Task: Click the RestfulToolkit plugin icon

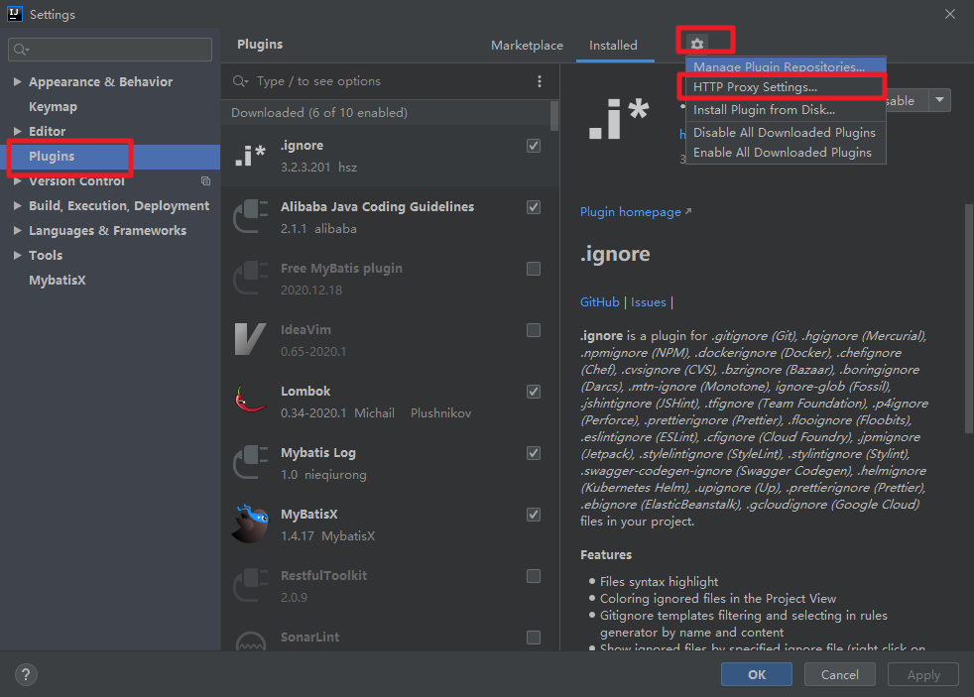Action: [x=250, y=585]
